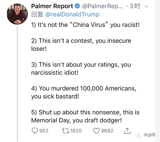Click the WeChat watermark logo
160x142 pixels.
tap(138, 135)
